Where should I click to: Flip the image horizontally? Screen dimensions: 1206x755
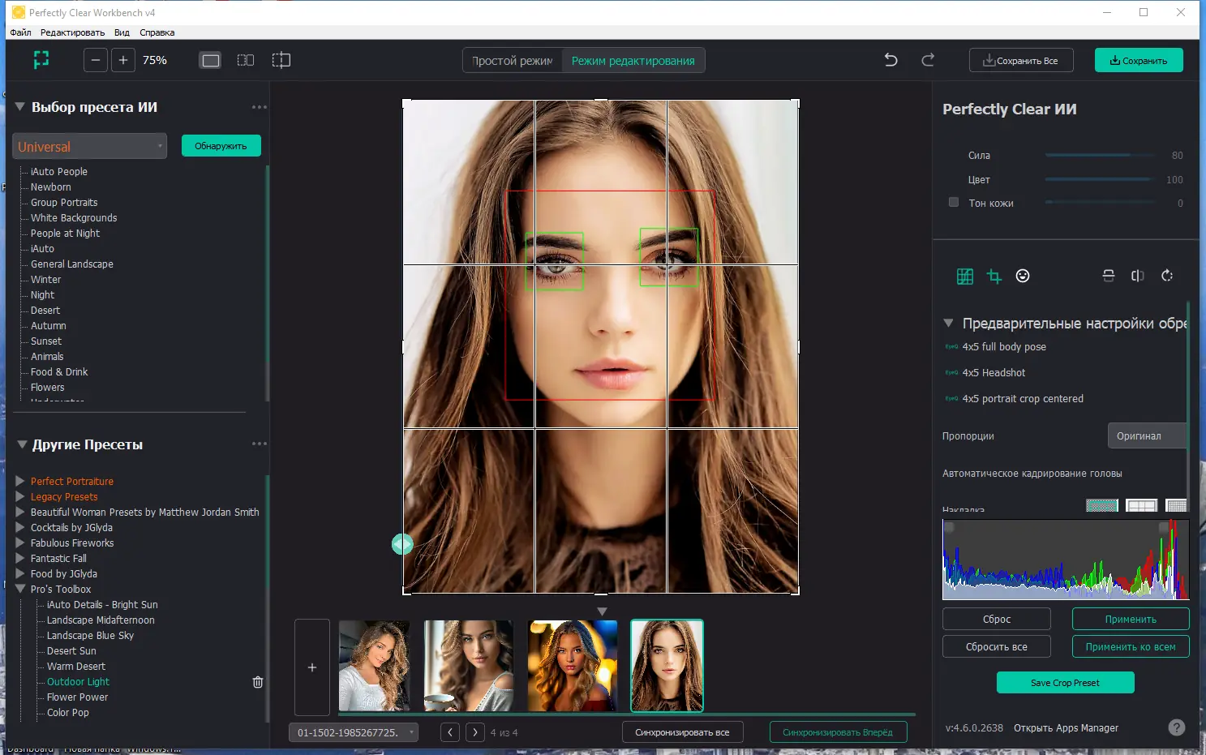(1138, 276)
